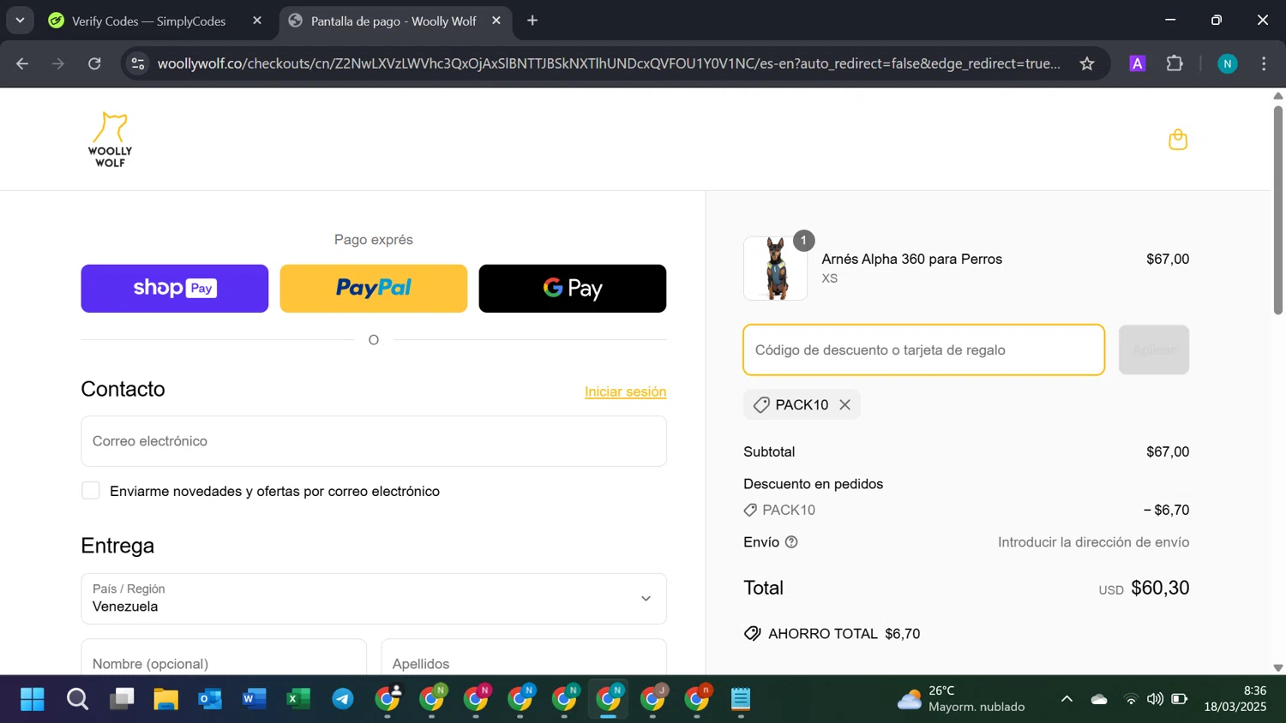The image size is (1286, 723).
Task: Click the purple A extension icon
Action: (1137, 63)
